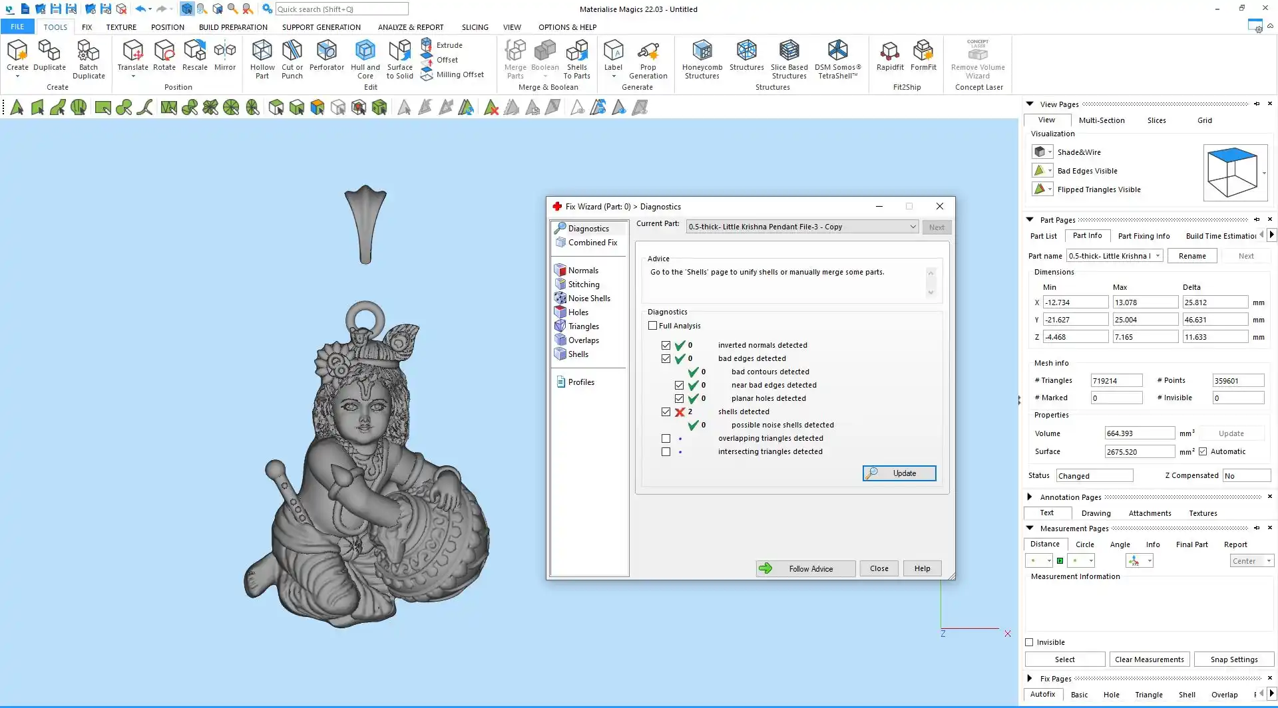1278x708 pixels.
Task: Open the Honeycomb Structures tool
Action: pyautogui.click(x=702, y=59)
